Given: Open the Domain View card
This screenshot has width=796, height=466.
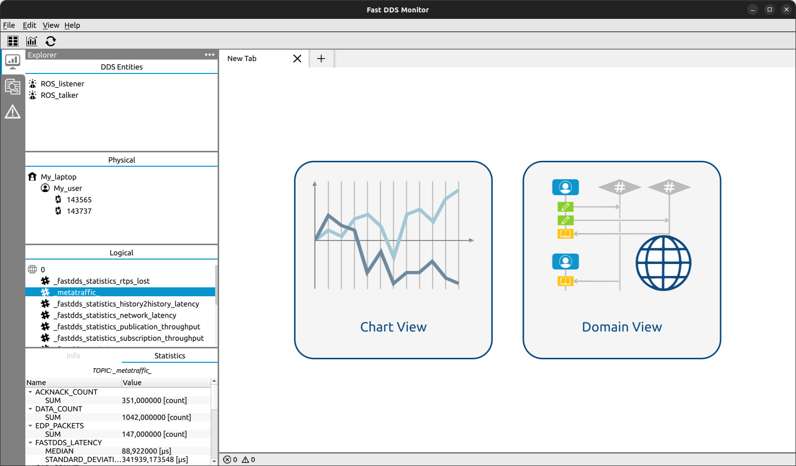Looking at the screenshot, I should coord(622,260).
